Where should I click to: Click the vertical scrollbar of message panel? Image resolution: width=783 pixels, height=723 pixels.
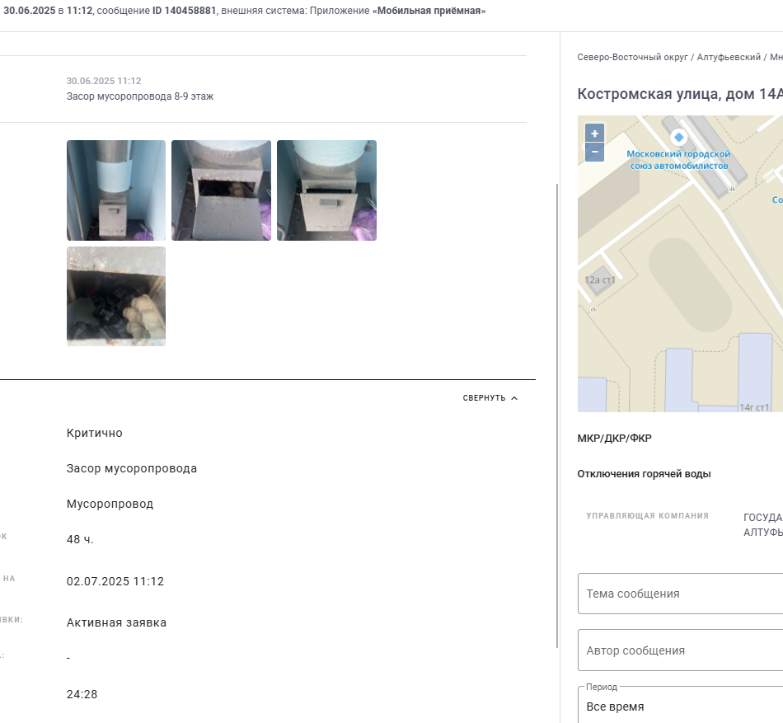pyautogui.click(x=557, y=415)
